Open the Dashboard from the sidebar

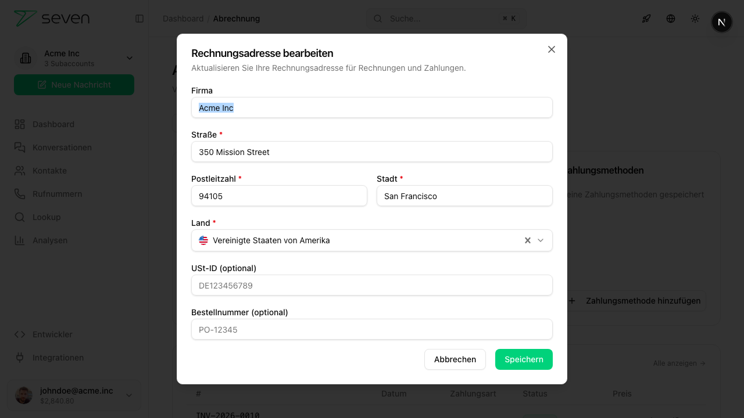pos(53,124)
